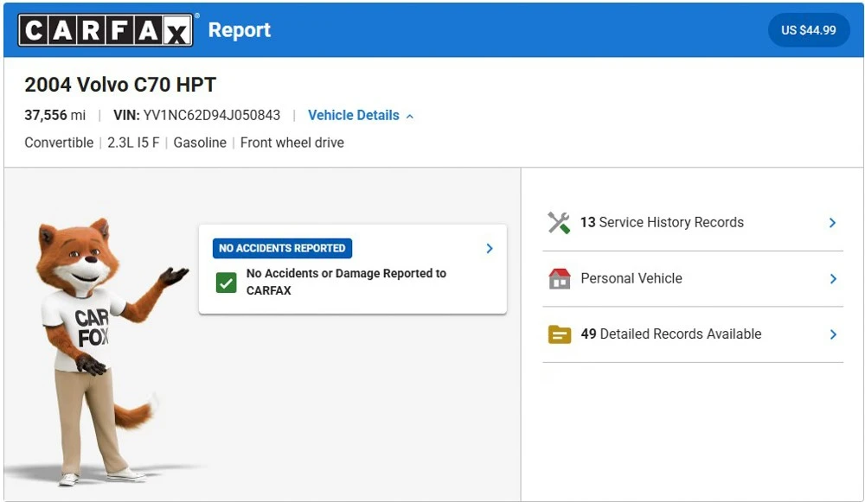
Task: Click the No Accidents or Damage Reported text
Action: (x=346, y=282)
